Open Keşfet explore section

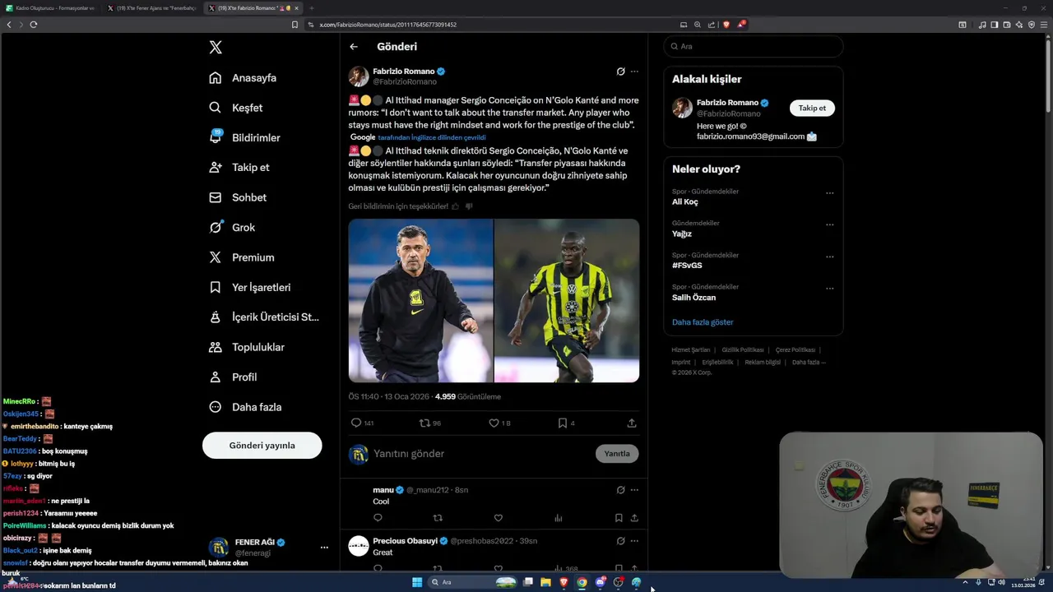pos(236,108)
